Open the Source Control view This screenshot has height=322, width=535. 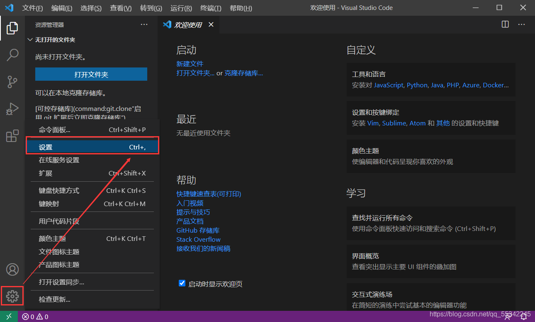(x=12, y=82)
